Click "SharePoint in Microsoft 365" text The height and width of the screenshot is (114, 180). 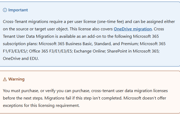[x=133, y=51]
